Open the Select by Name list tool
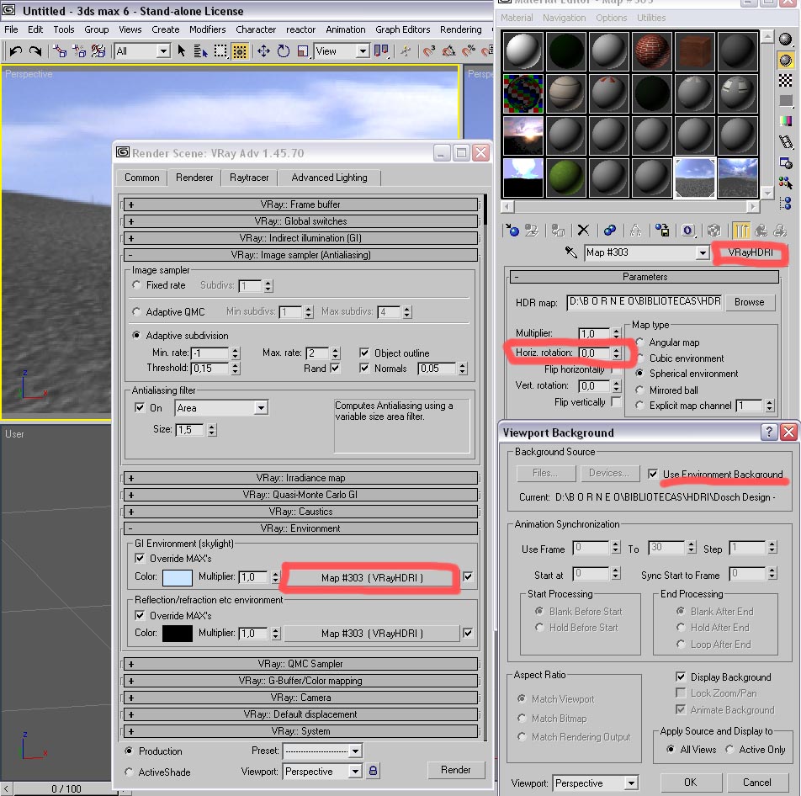801x796 pixels. pyautogui.click(x=201, y=51)
